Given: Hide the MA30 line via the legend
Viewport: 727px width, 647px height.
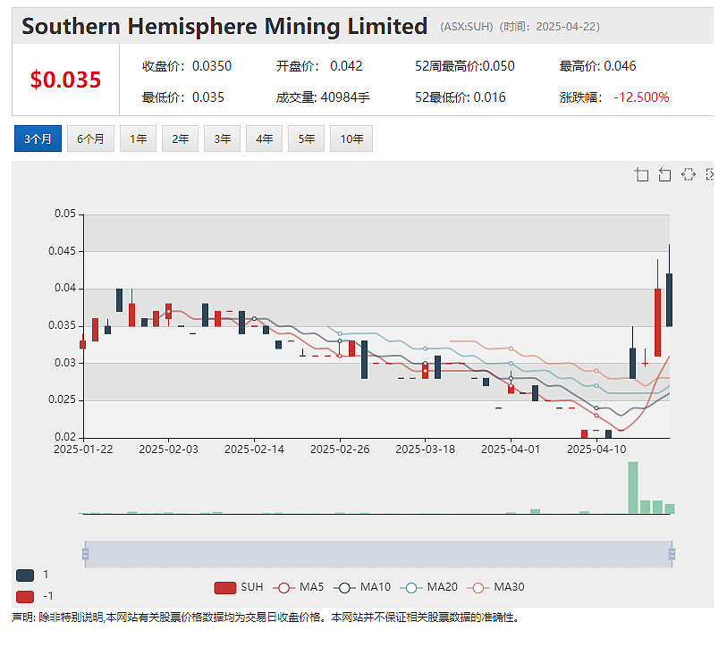Looking at the screenshot, I should tap(495, 588).
